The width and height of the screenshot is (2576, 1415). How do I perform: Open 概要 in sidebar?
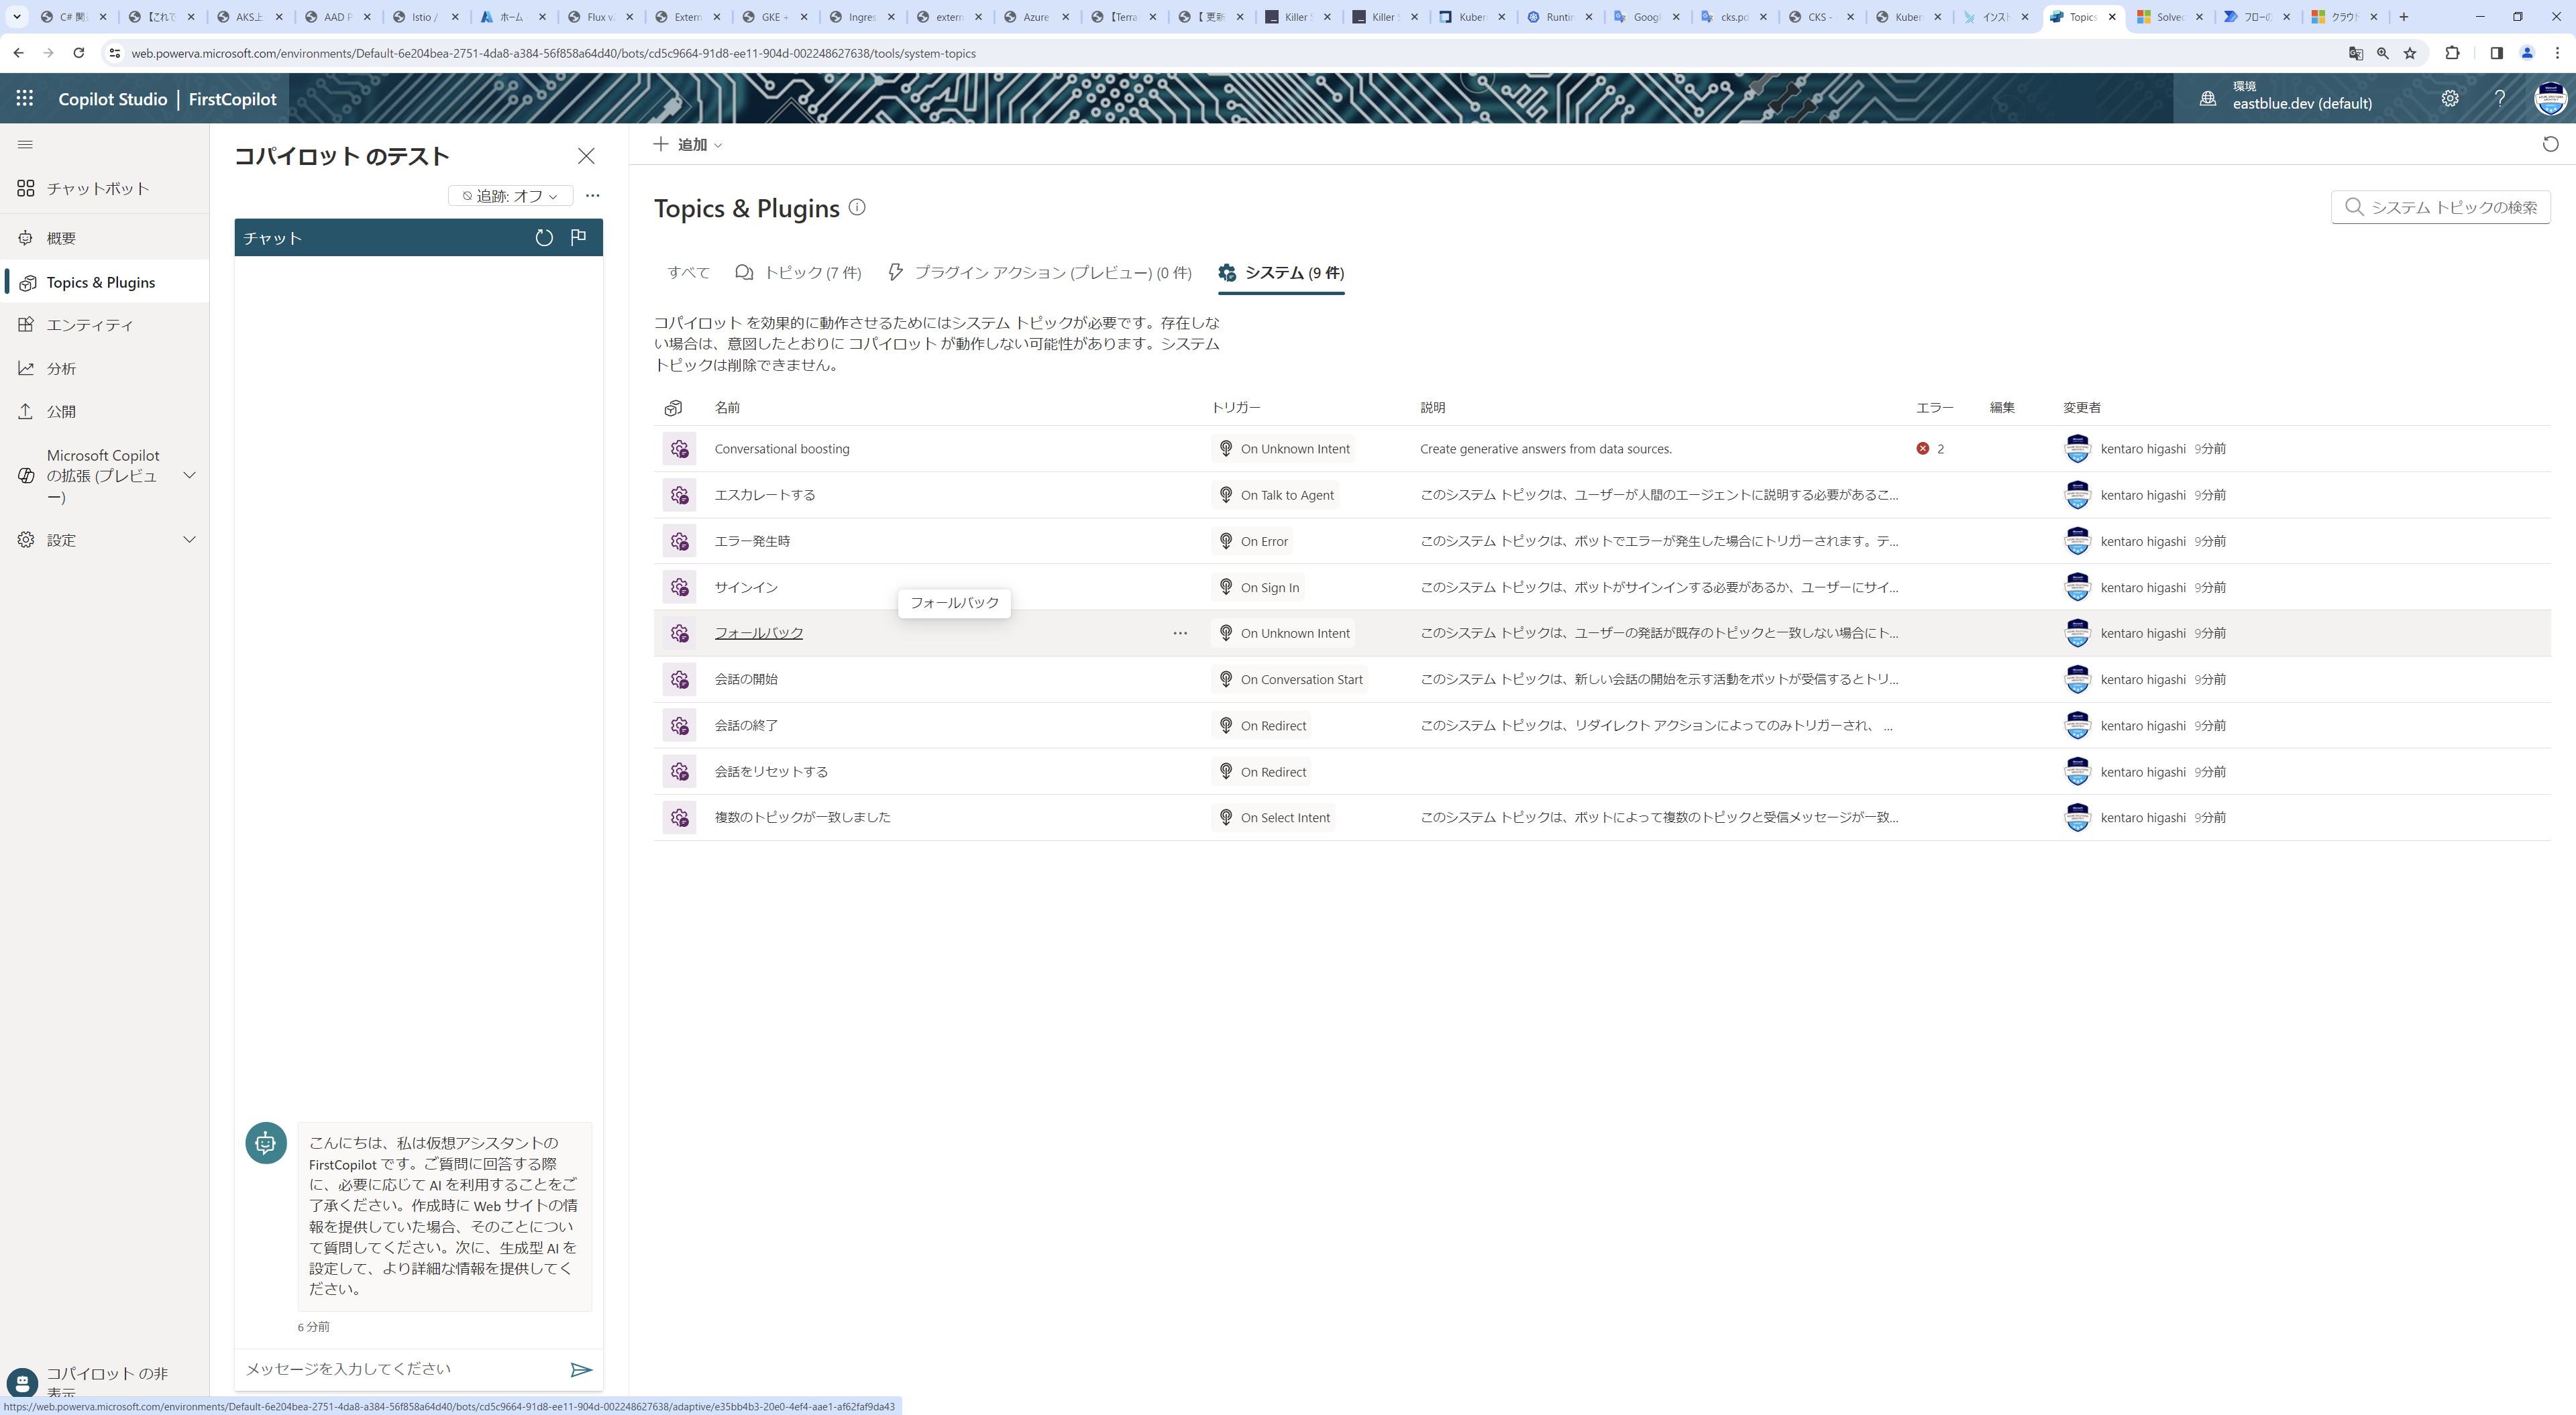click(105, 238)
